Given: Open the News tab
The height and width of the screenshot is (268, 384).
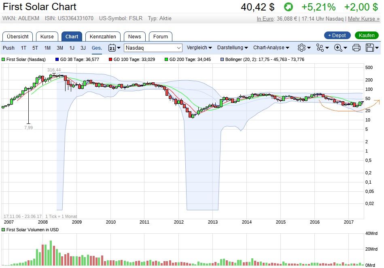Looking at the screenshot, I should tap(134, 36).
